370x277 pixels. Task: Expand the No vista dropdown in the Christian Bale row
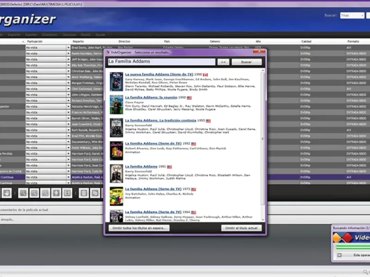68,71
